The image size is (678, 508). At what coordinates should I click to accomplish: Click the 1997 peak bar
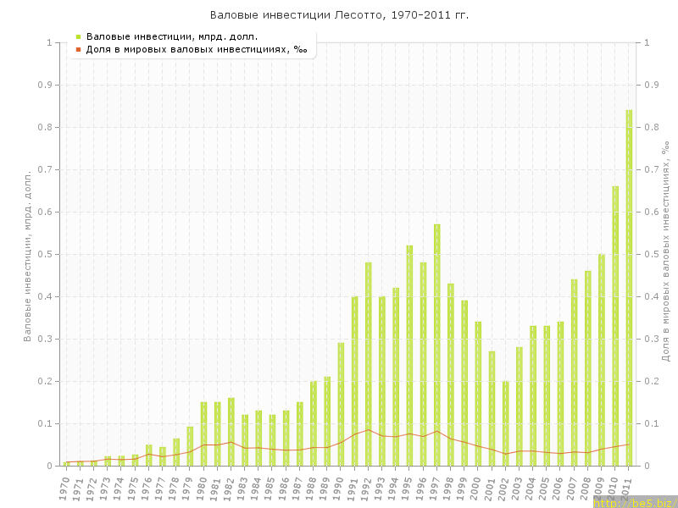click(x=437, y=345)
